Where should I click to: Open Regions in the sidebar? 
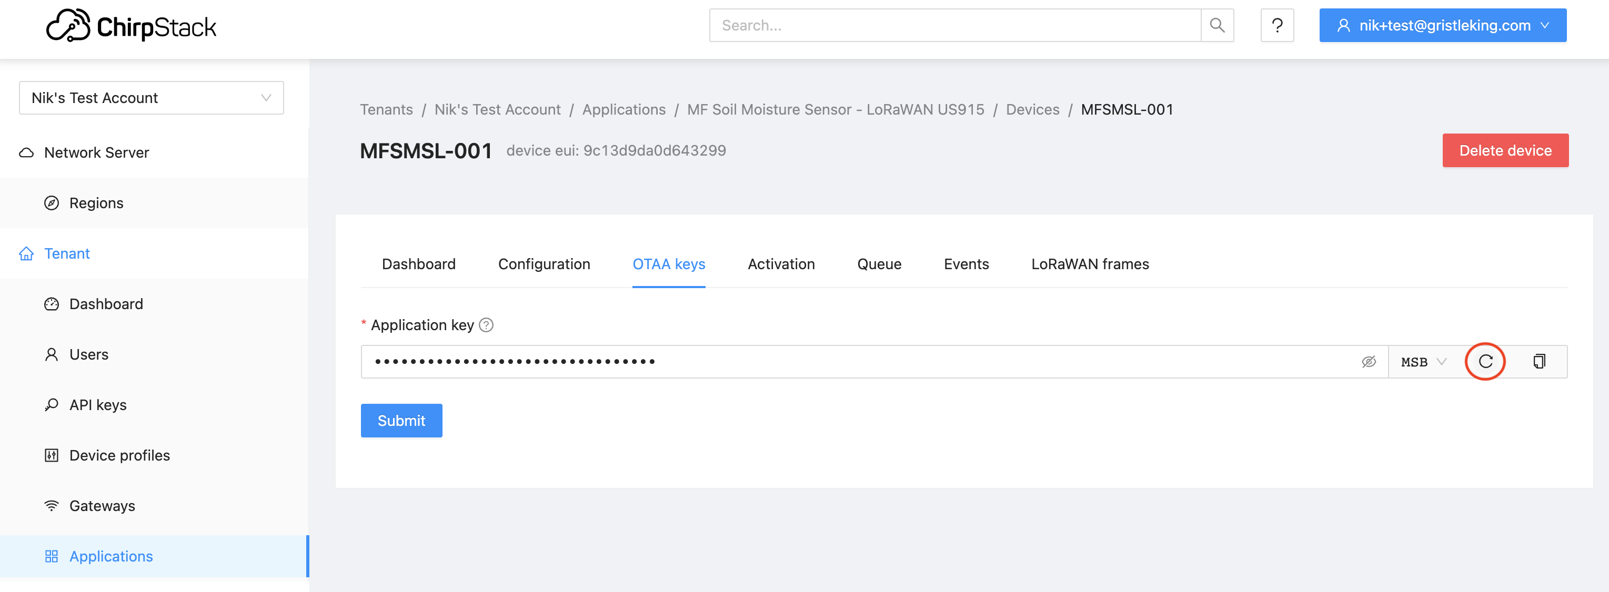coord(96,203)
